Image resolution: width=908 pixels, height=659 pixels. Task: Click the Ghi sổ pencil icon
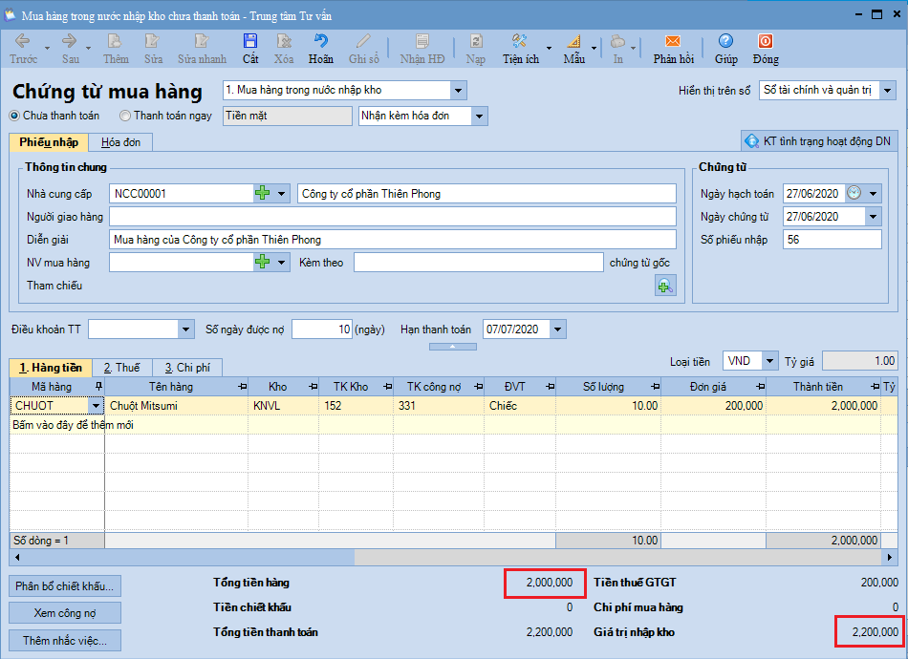coord(363,41)
